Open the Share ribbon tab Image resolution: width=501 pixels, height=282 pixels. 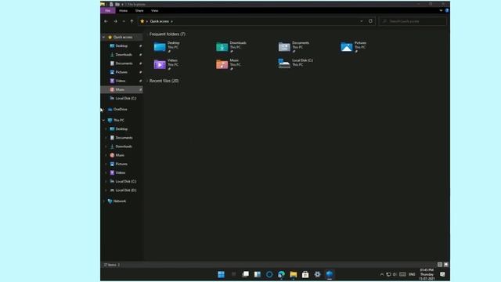pos(139,10)
